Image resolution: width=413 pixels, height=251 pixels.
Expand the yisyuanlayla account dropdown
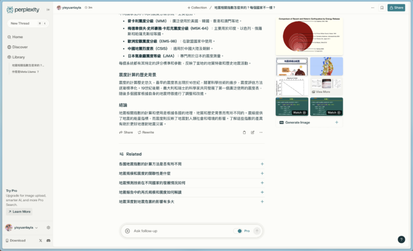[22, 227]
